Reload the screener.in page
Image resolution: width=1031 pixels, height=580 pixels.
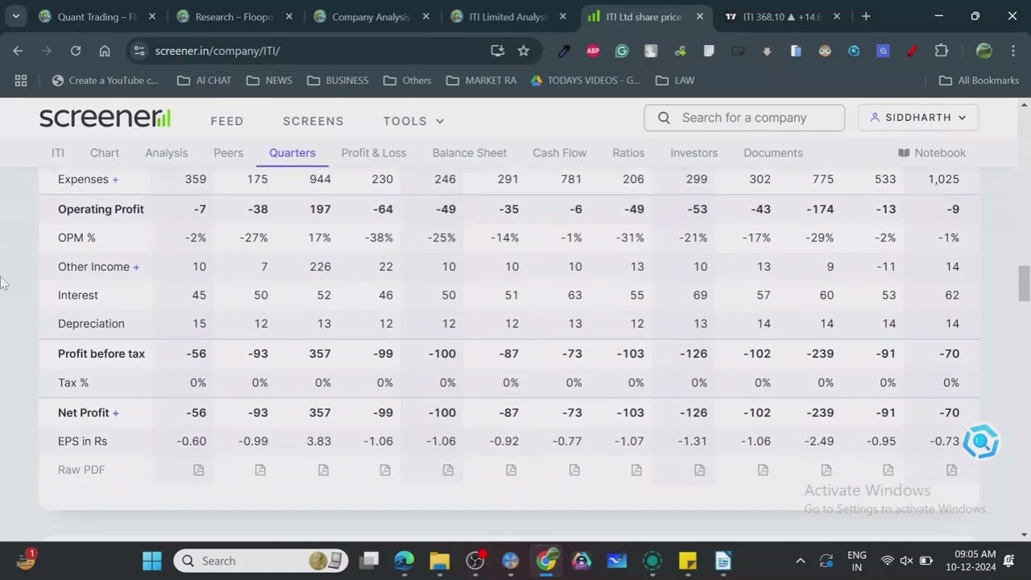point(76,51)
